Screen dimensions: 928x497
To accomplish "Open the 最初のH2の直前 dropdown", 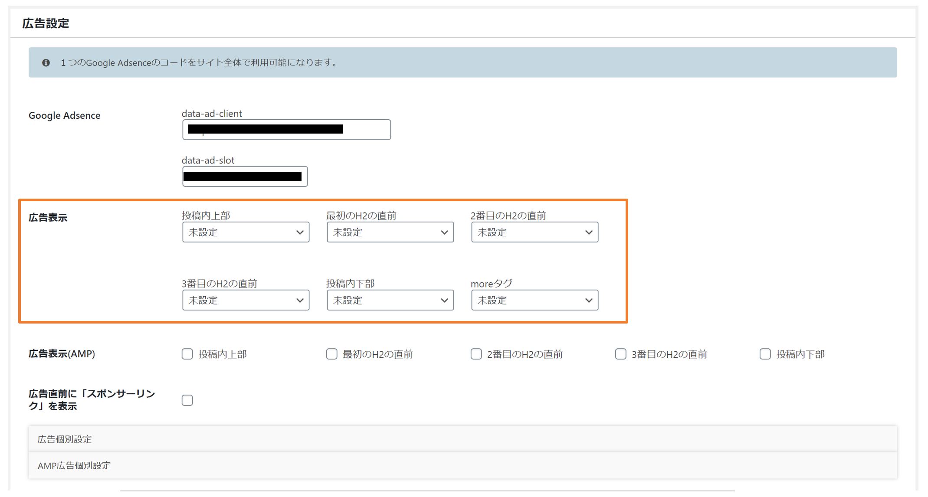I will [x=390, y=232].
